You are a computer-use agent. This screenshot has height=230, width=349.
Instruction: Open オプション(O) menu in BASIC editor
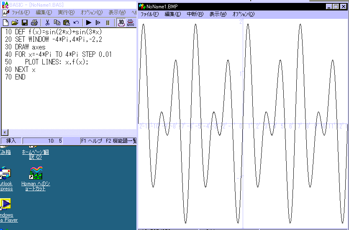(x=92, y=13)
